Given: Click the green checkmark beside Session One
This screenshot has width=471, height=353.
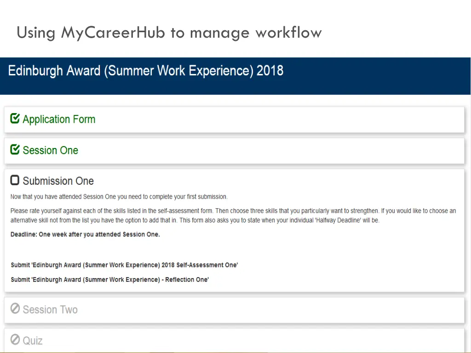Looking at the screenshot, I should point(15,149).
